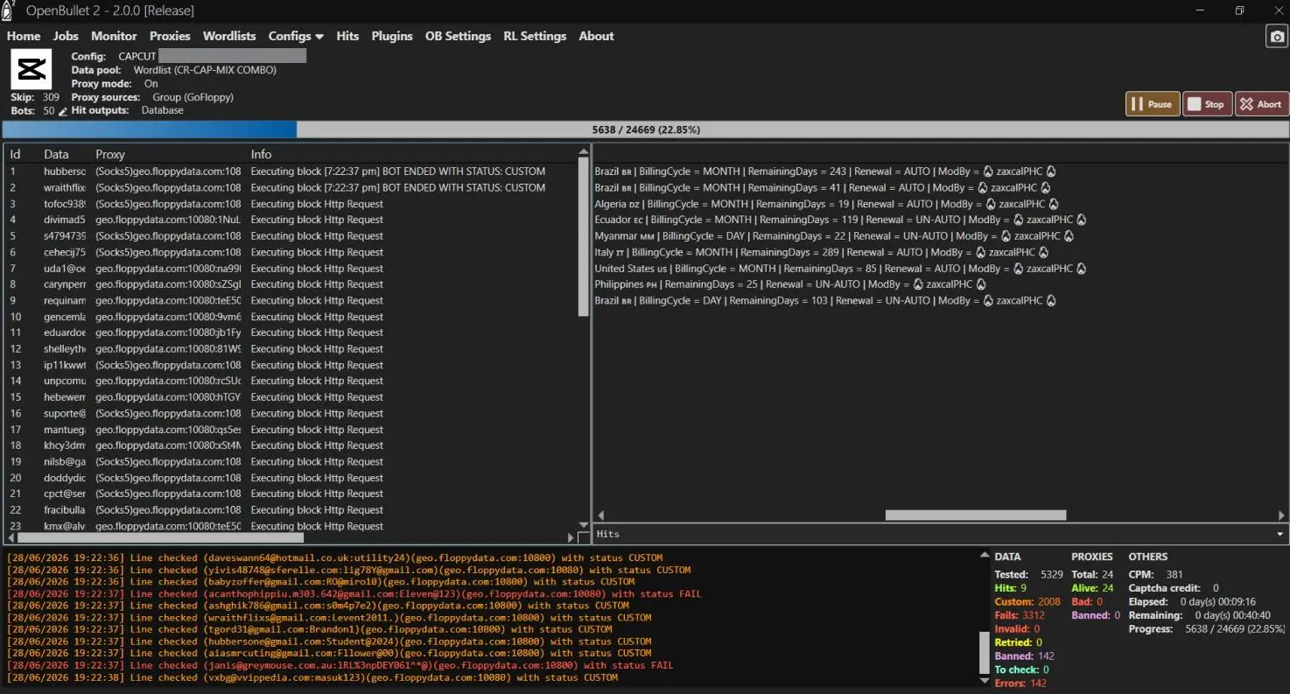Image resolution: width=1290 pixels, height=694 pixels.
Task: Click the Skip value 309
Action: pos(51,97)
